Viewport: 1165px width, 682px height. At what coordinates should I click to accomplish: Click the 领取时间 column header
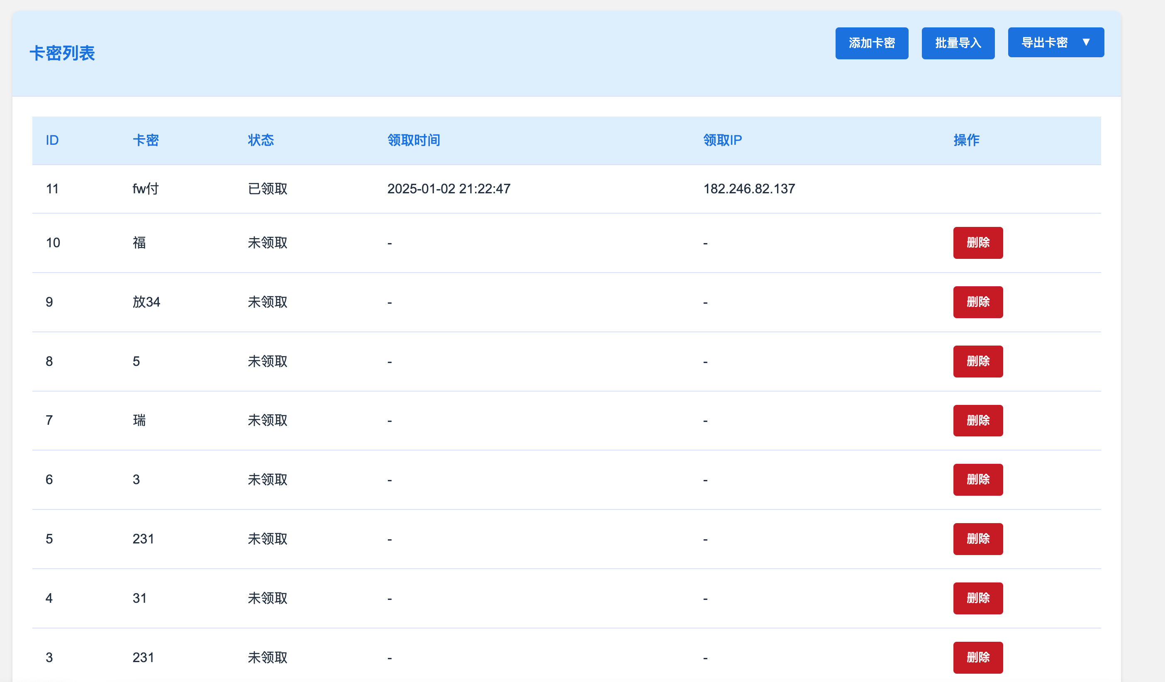point(414,140)
